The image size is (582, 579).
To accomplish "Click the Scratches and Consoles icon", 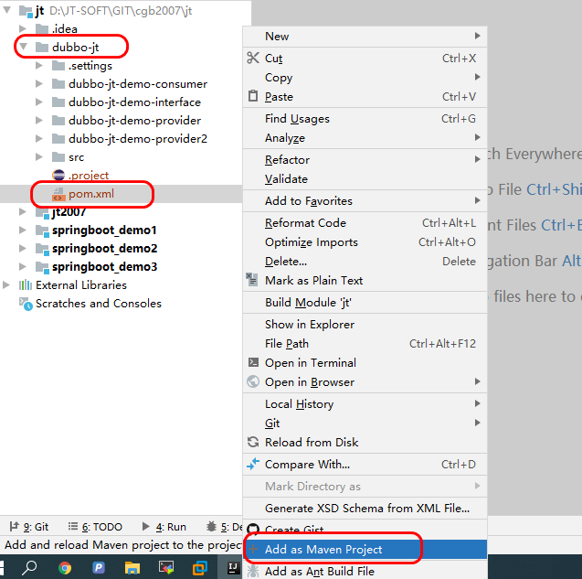I will pos(26,304).
